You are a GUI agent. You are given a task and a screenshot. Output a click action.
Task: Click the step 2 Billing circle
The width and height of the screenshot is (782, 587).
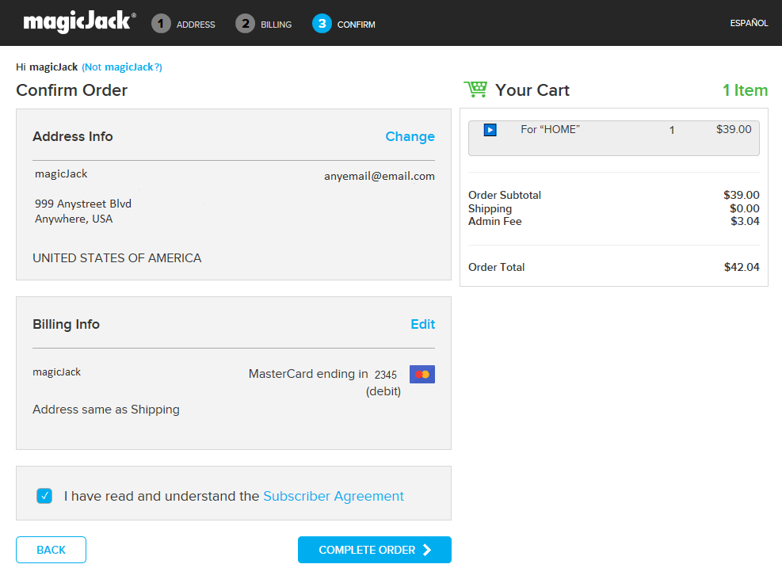click(245, 24)
